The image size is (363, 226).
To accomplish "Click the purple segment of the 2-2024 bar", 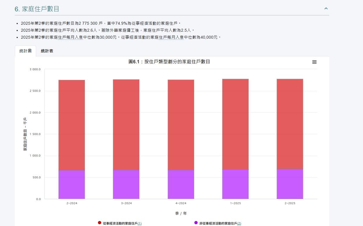I will (71, 184).
